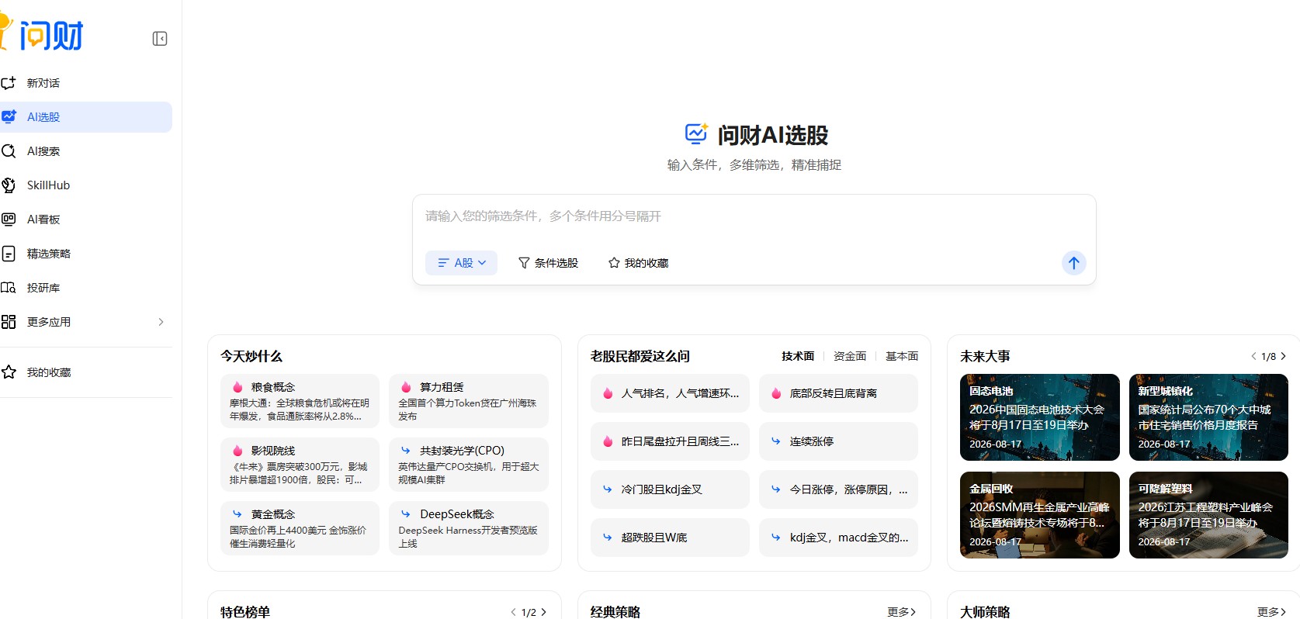Open the 共封装光学(CPO) topic card
1300x619 pixels.
click(x=469, y=465)
